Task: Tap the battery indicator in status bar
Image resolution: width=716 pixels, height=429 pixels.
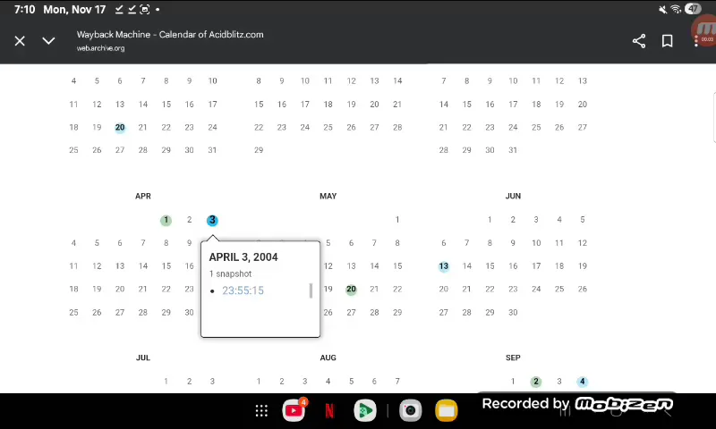Action: (693, 9)
